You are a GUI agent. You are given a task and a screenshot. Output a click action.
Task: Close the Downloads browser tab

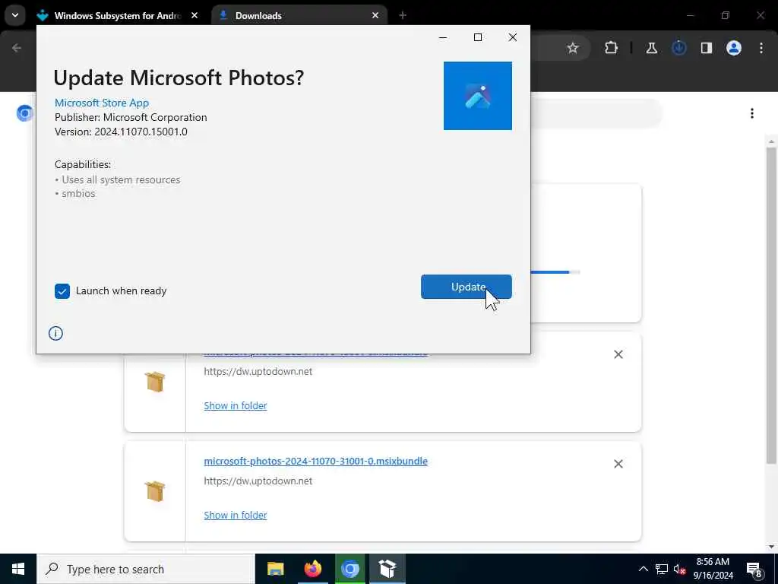(x=375, y=15)
